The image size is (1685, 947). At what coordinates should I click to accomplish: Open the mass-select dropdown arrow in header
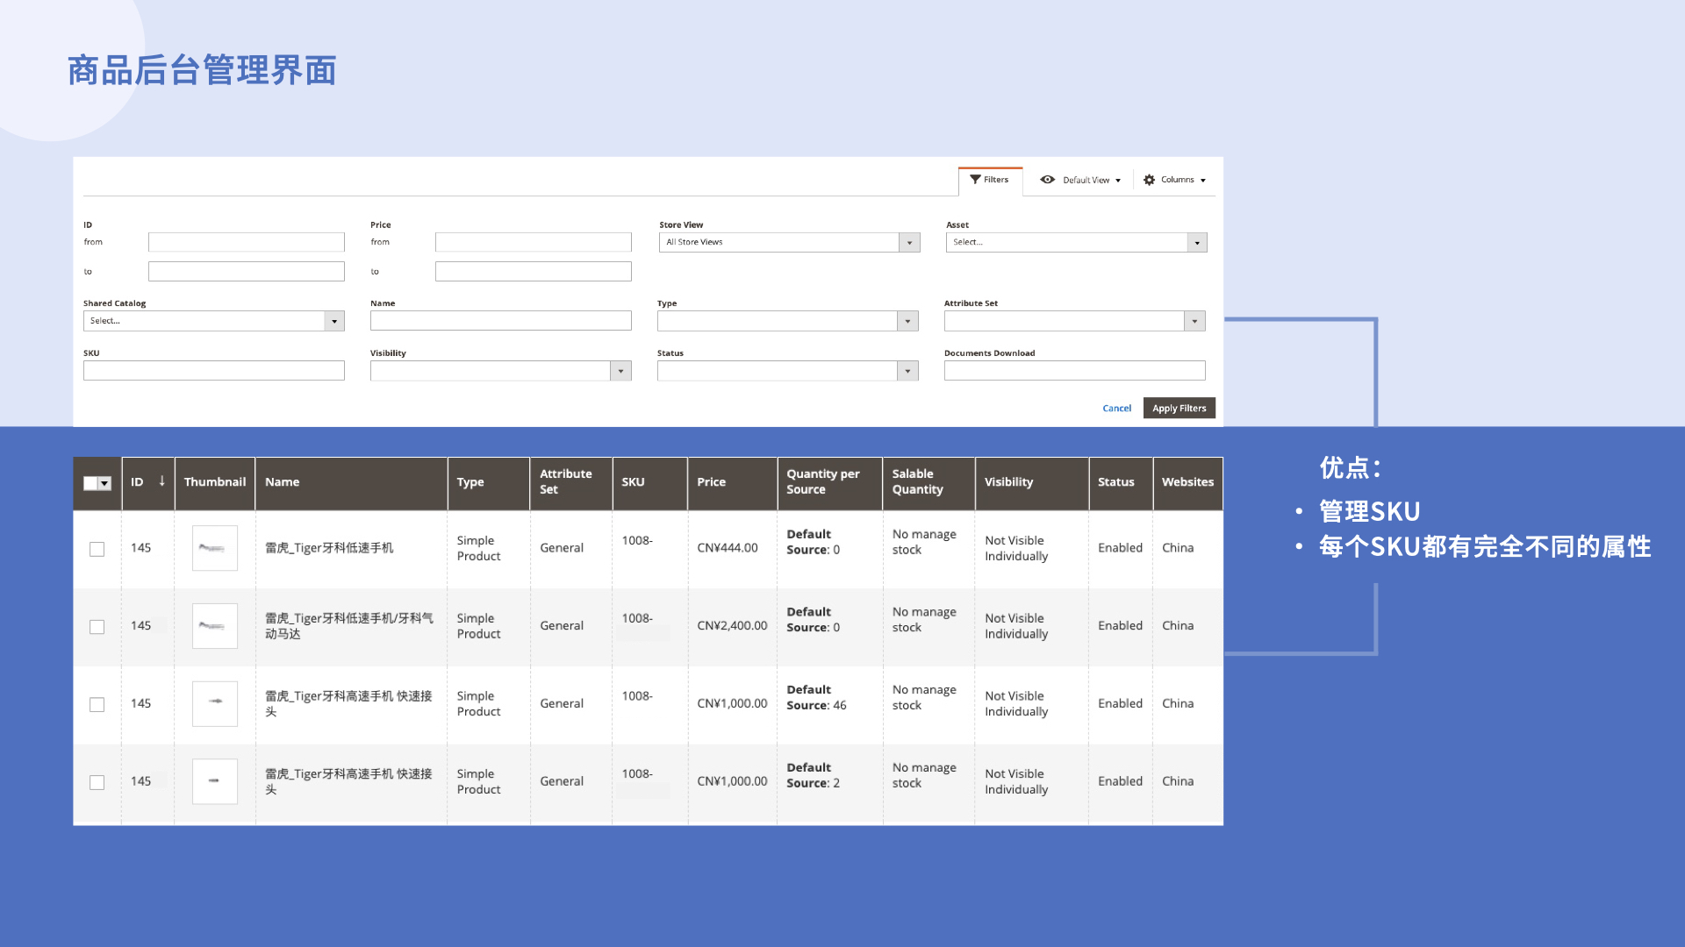click(104, 483)
